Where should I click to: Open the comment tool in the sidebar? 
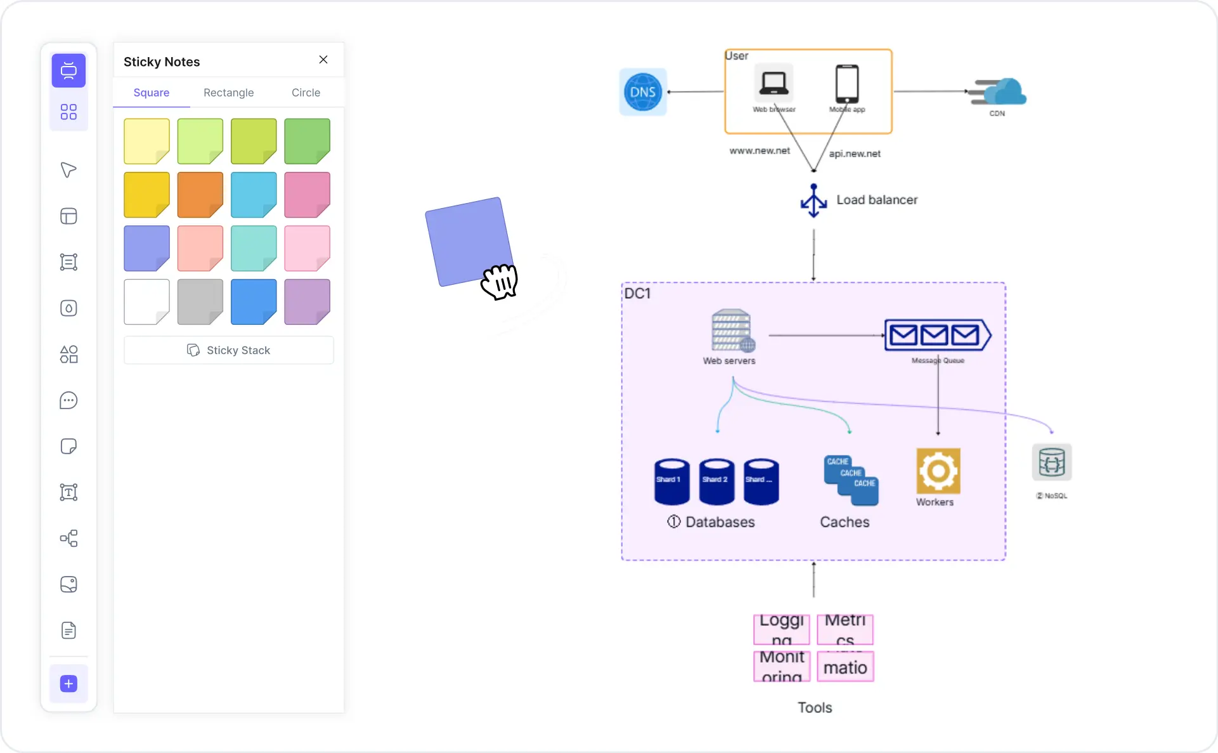pos(68,400)
